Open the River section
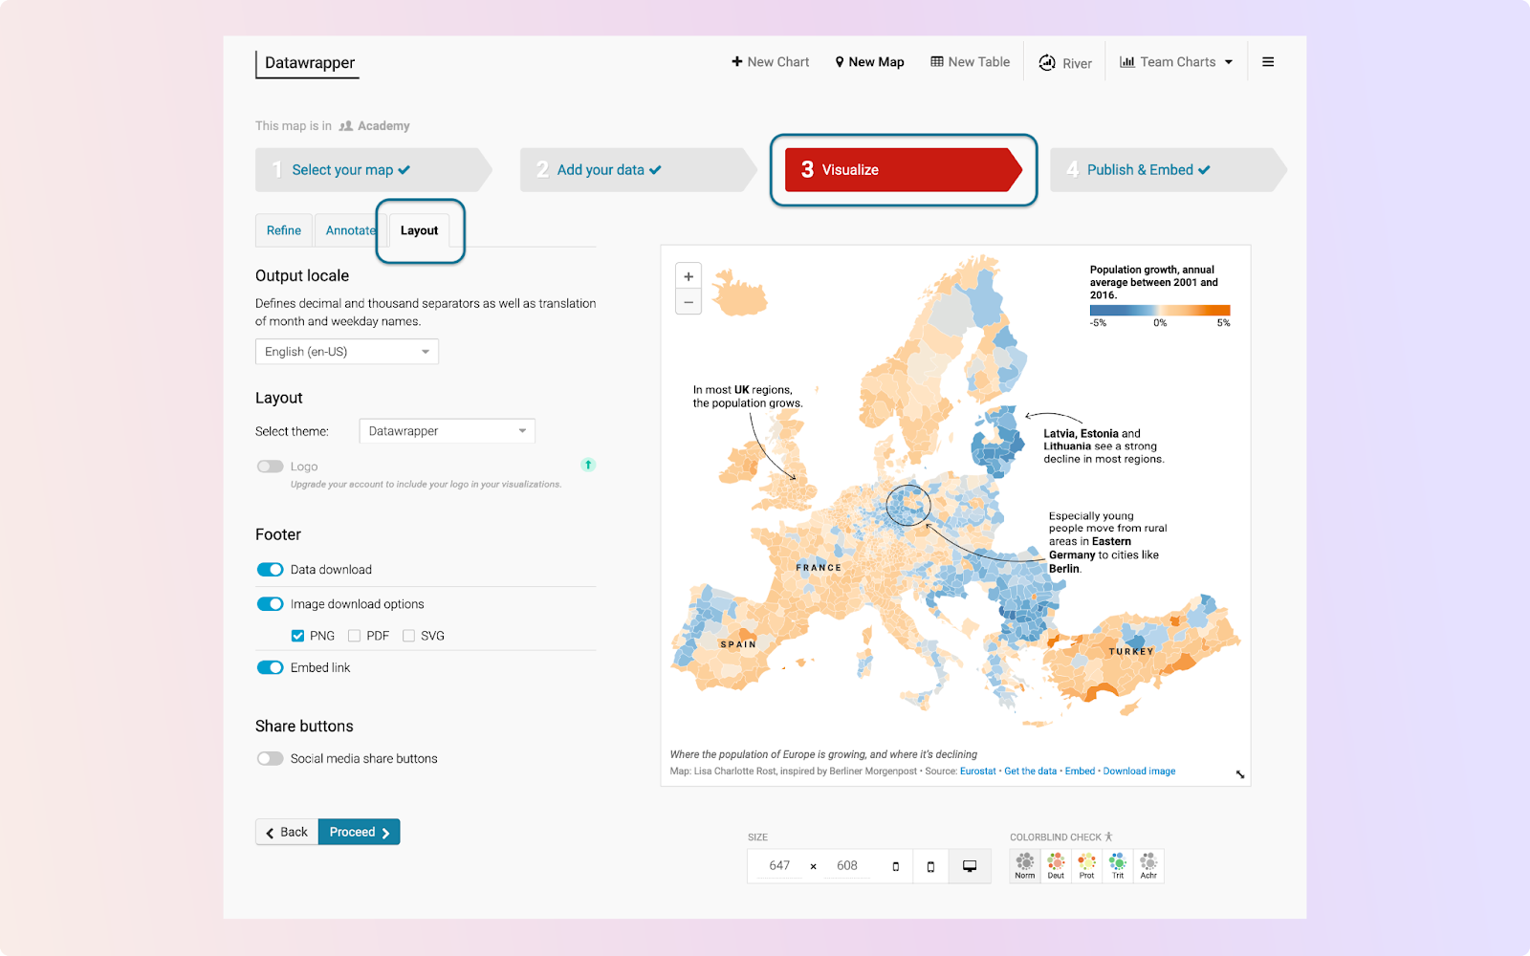This screenshot has height=956, width=1530. coord(1064,61)
